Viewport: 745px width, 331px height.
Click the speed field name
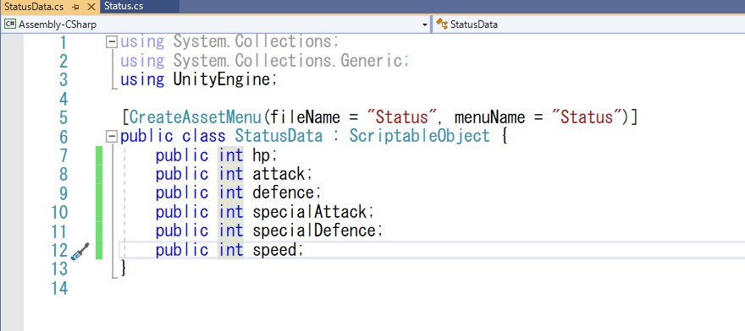(274, 250)
